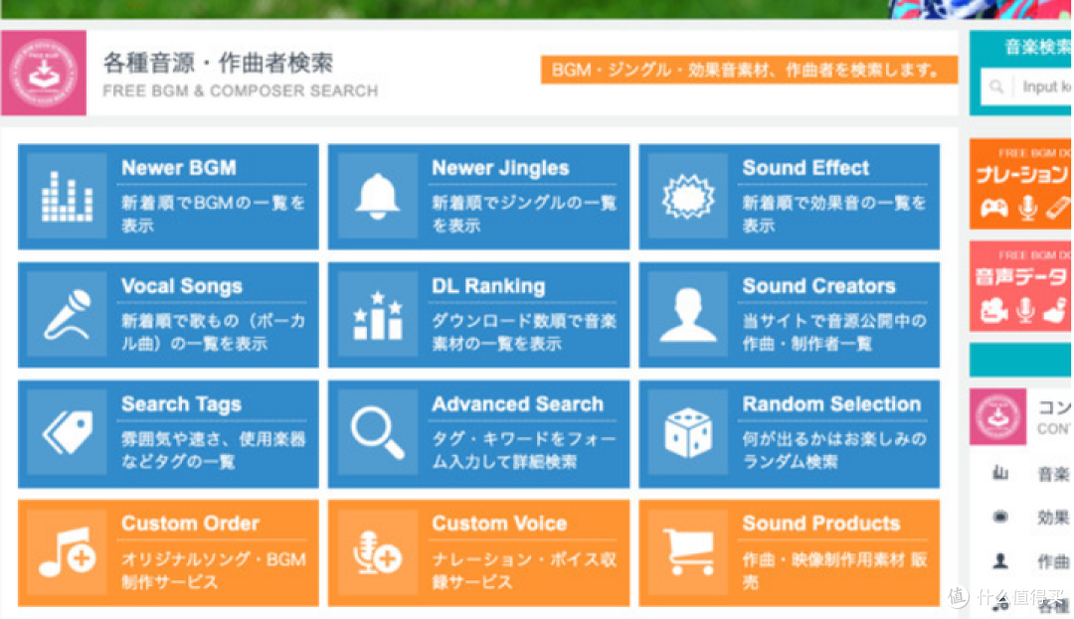Click the Custom Order description オリジナルソング・BGM制作サービス
1074x619 pixels.
[x=213, y=570]
